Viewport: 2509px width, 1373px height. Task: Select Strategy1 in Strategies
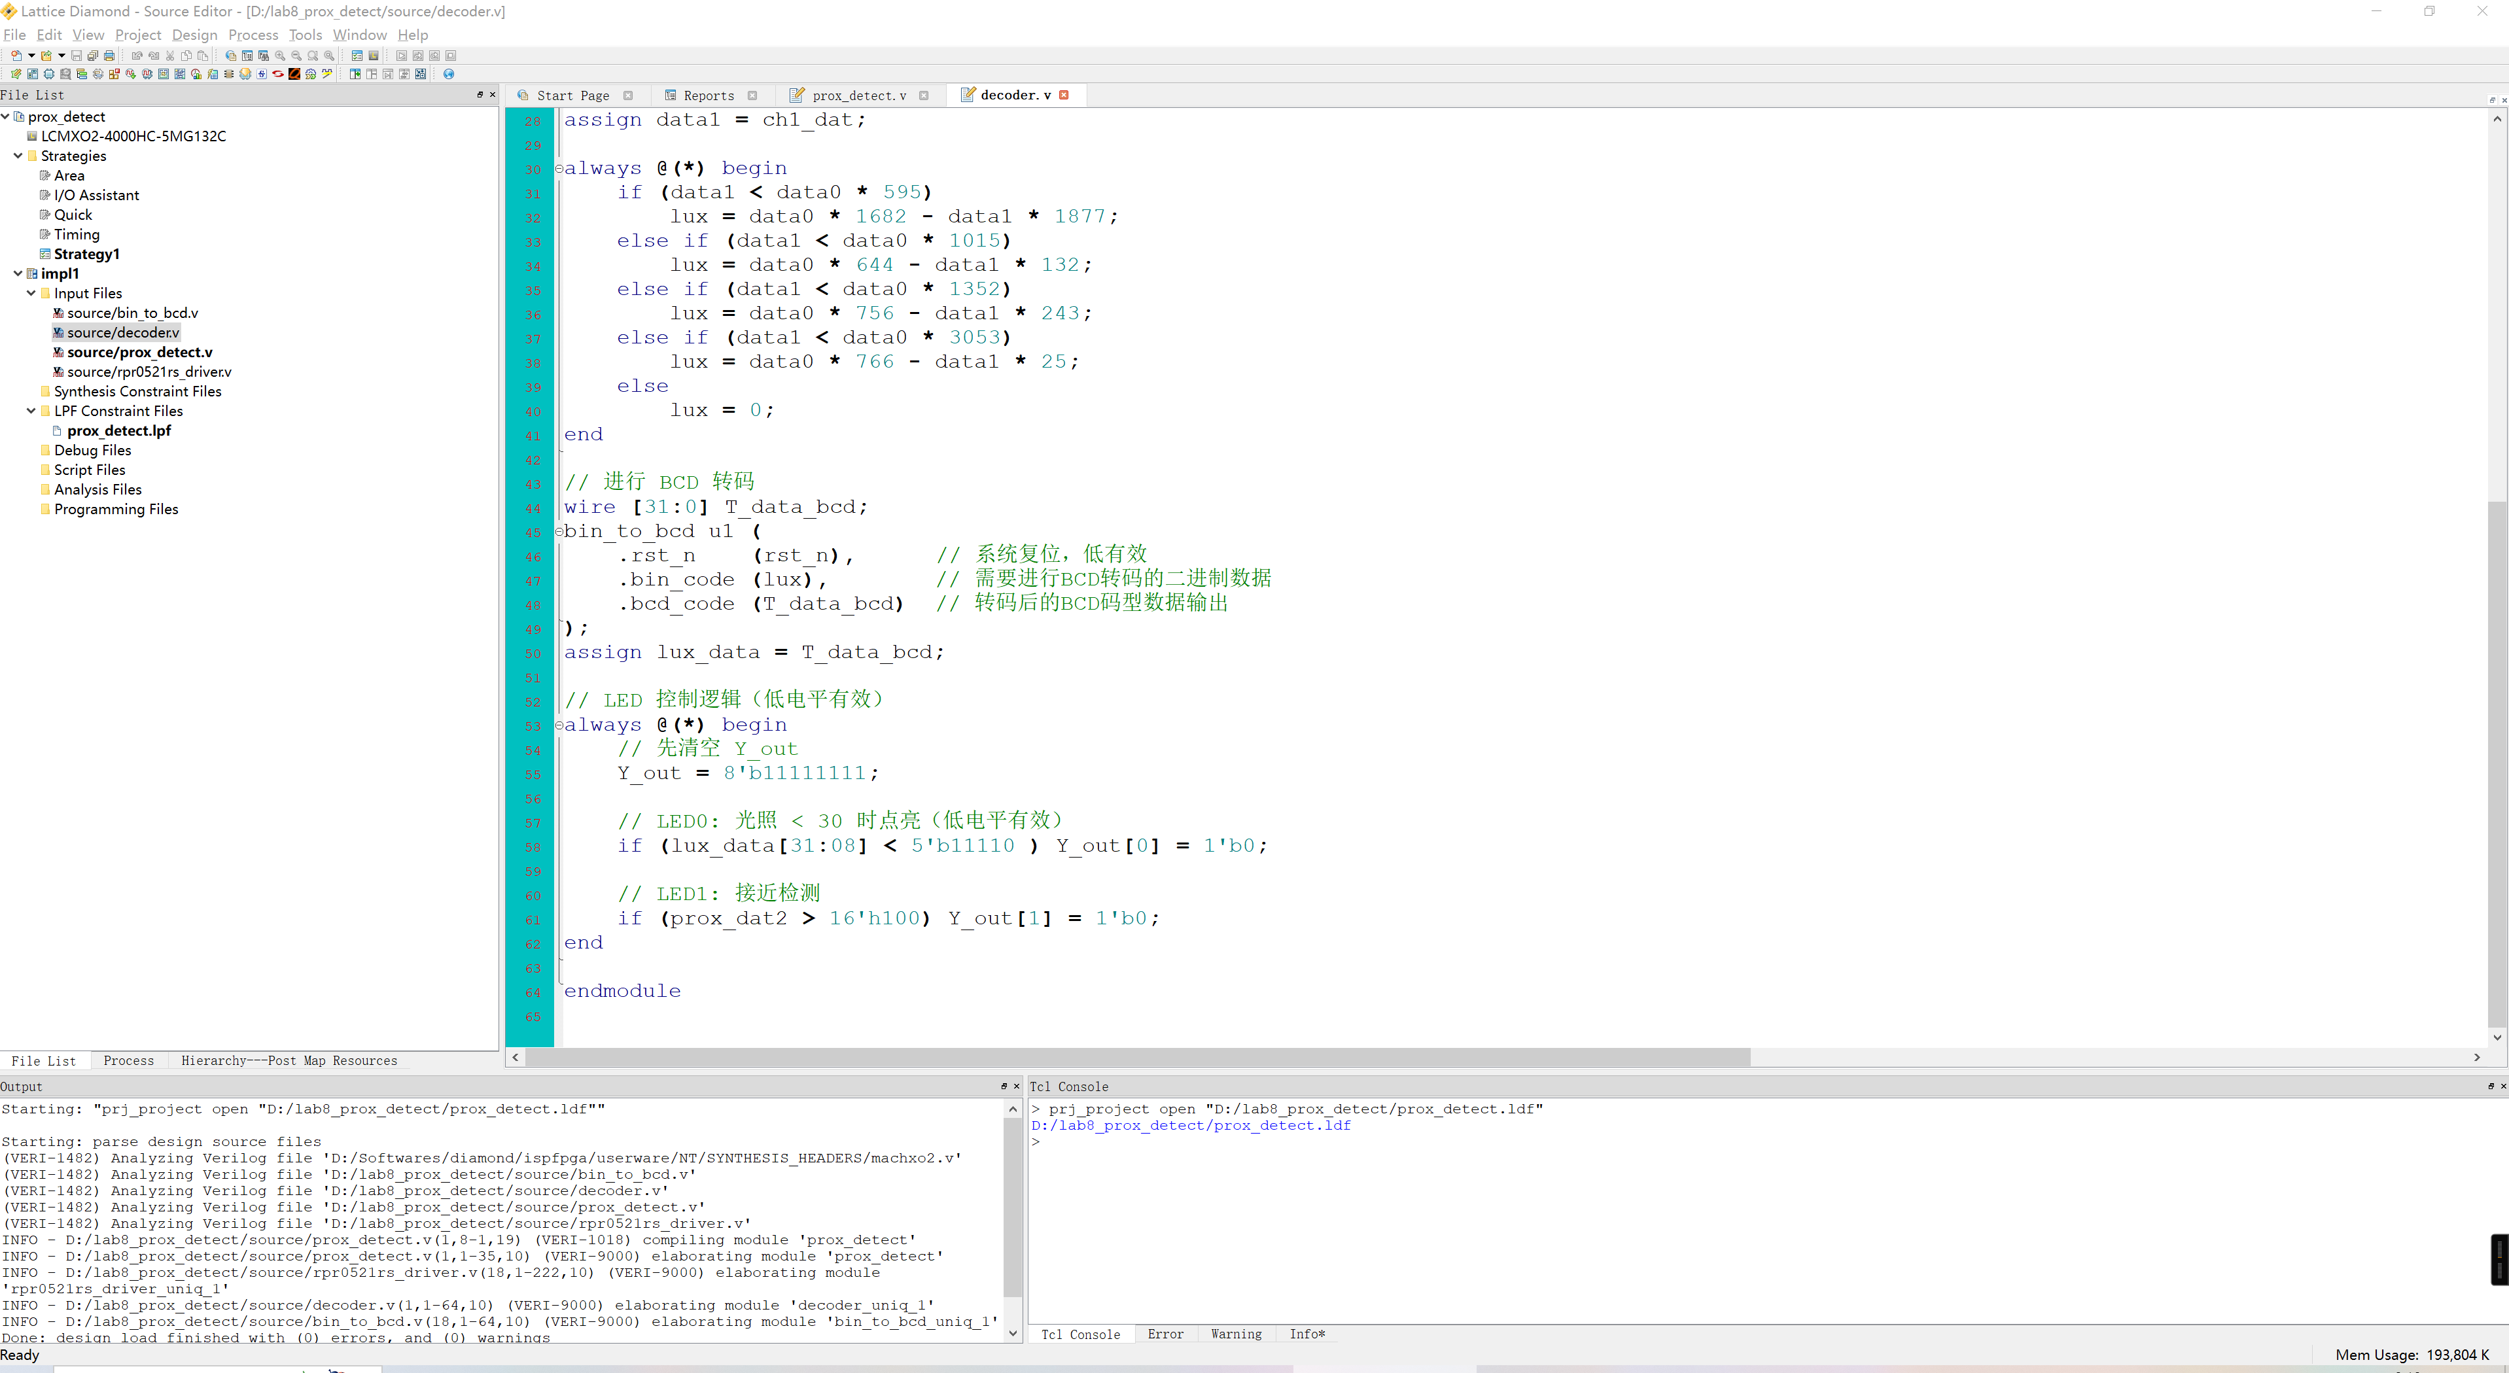(86, 254)
